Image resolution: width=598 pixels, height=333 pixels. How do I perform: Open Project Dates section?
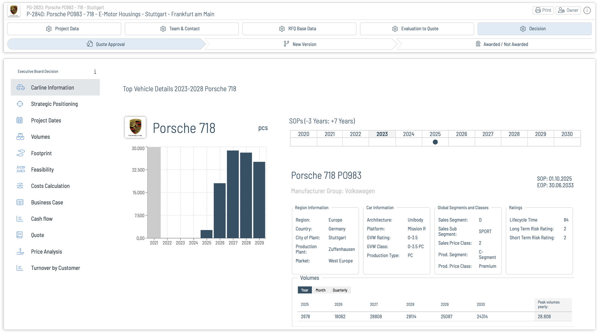coord(55,120)
